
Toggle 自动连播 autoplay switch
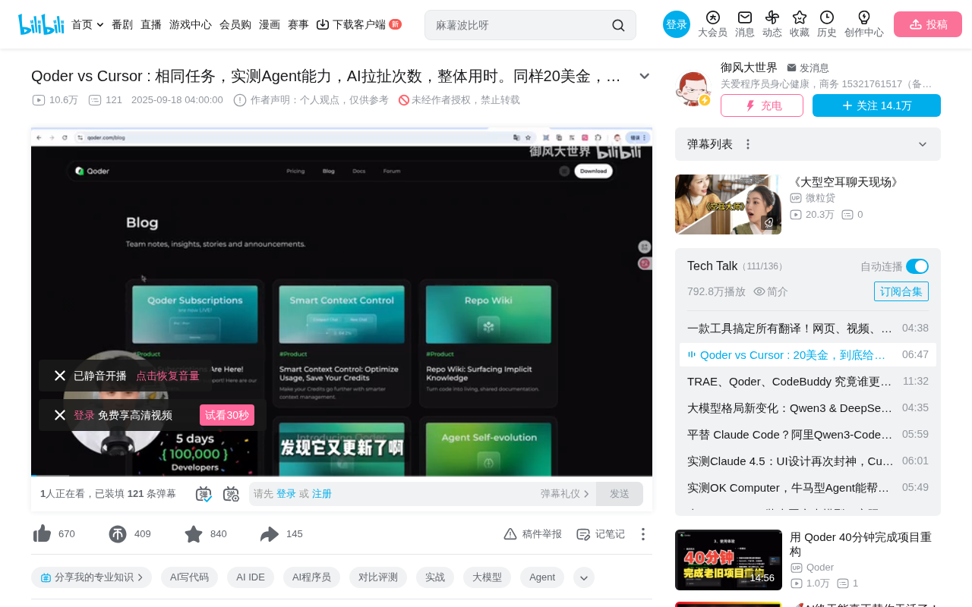[x=917, y=266]
